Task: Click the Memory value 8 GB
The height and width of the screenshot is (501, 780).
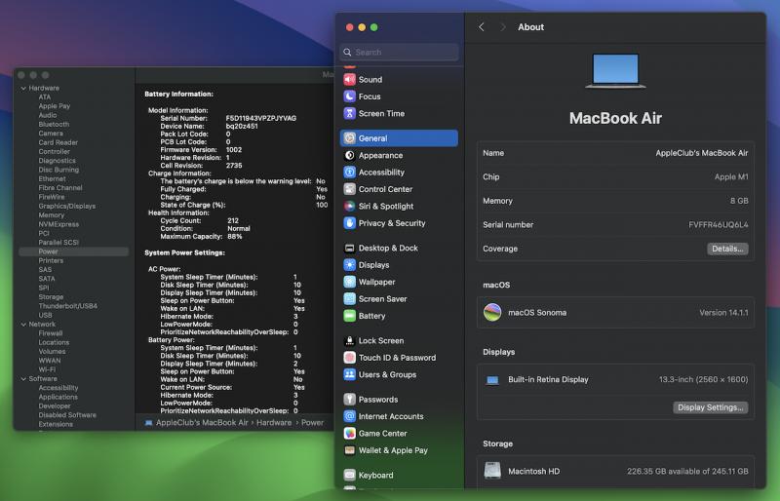Action: tap(739, 201)
